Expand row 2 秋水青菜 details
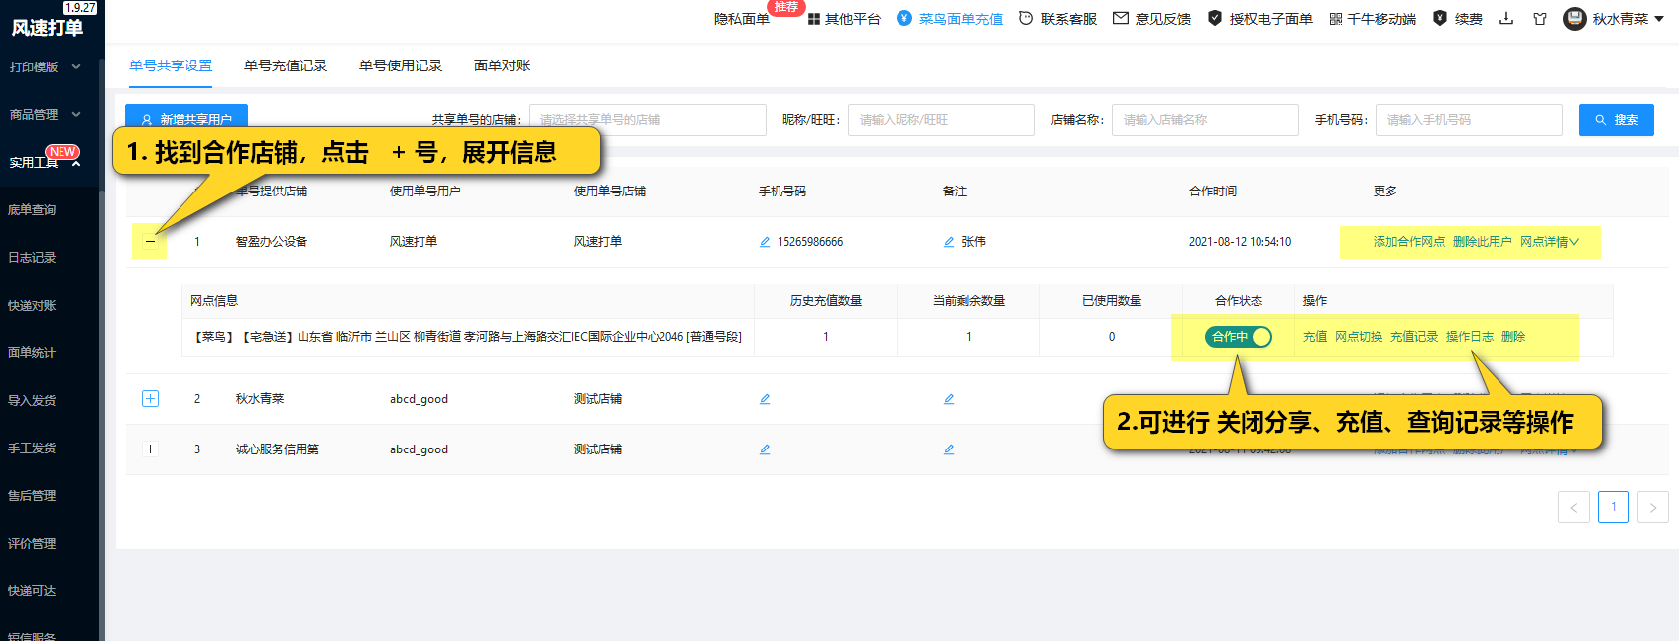Viewport: 1679px width, 641px height. tap(150, 399)
